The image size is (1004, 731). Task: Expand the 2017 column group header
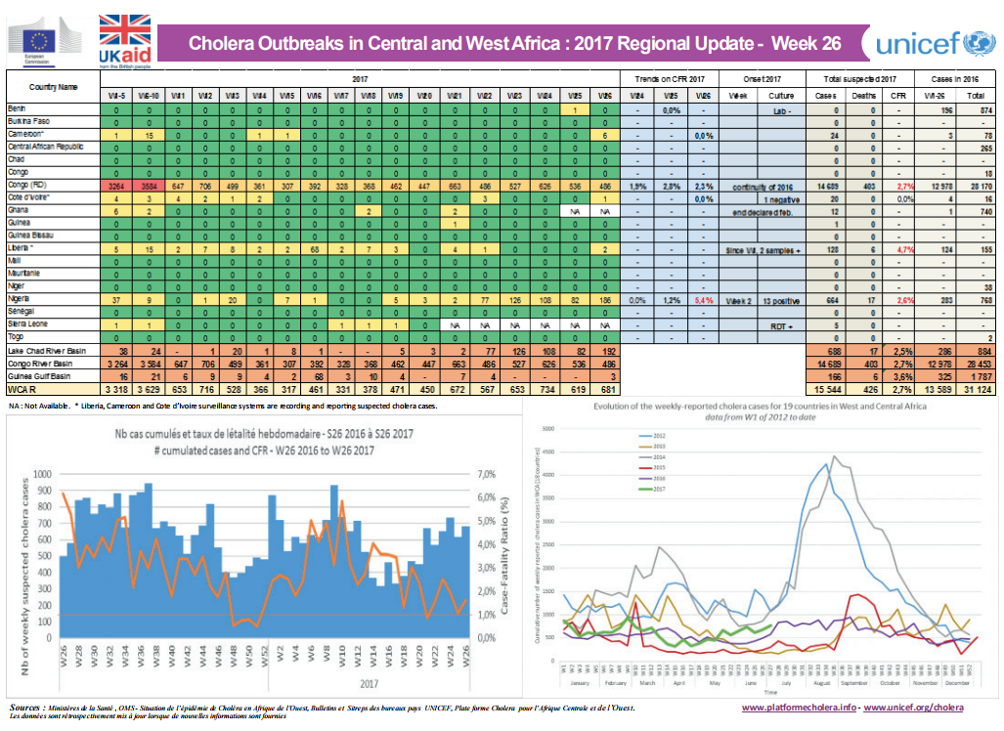(362, 78)
